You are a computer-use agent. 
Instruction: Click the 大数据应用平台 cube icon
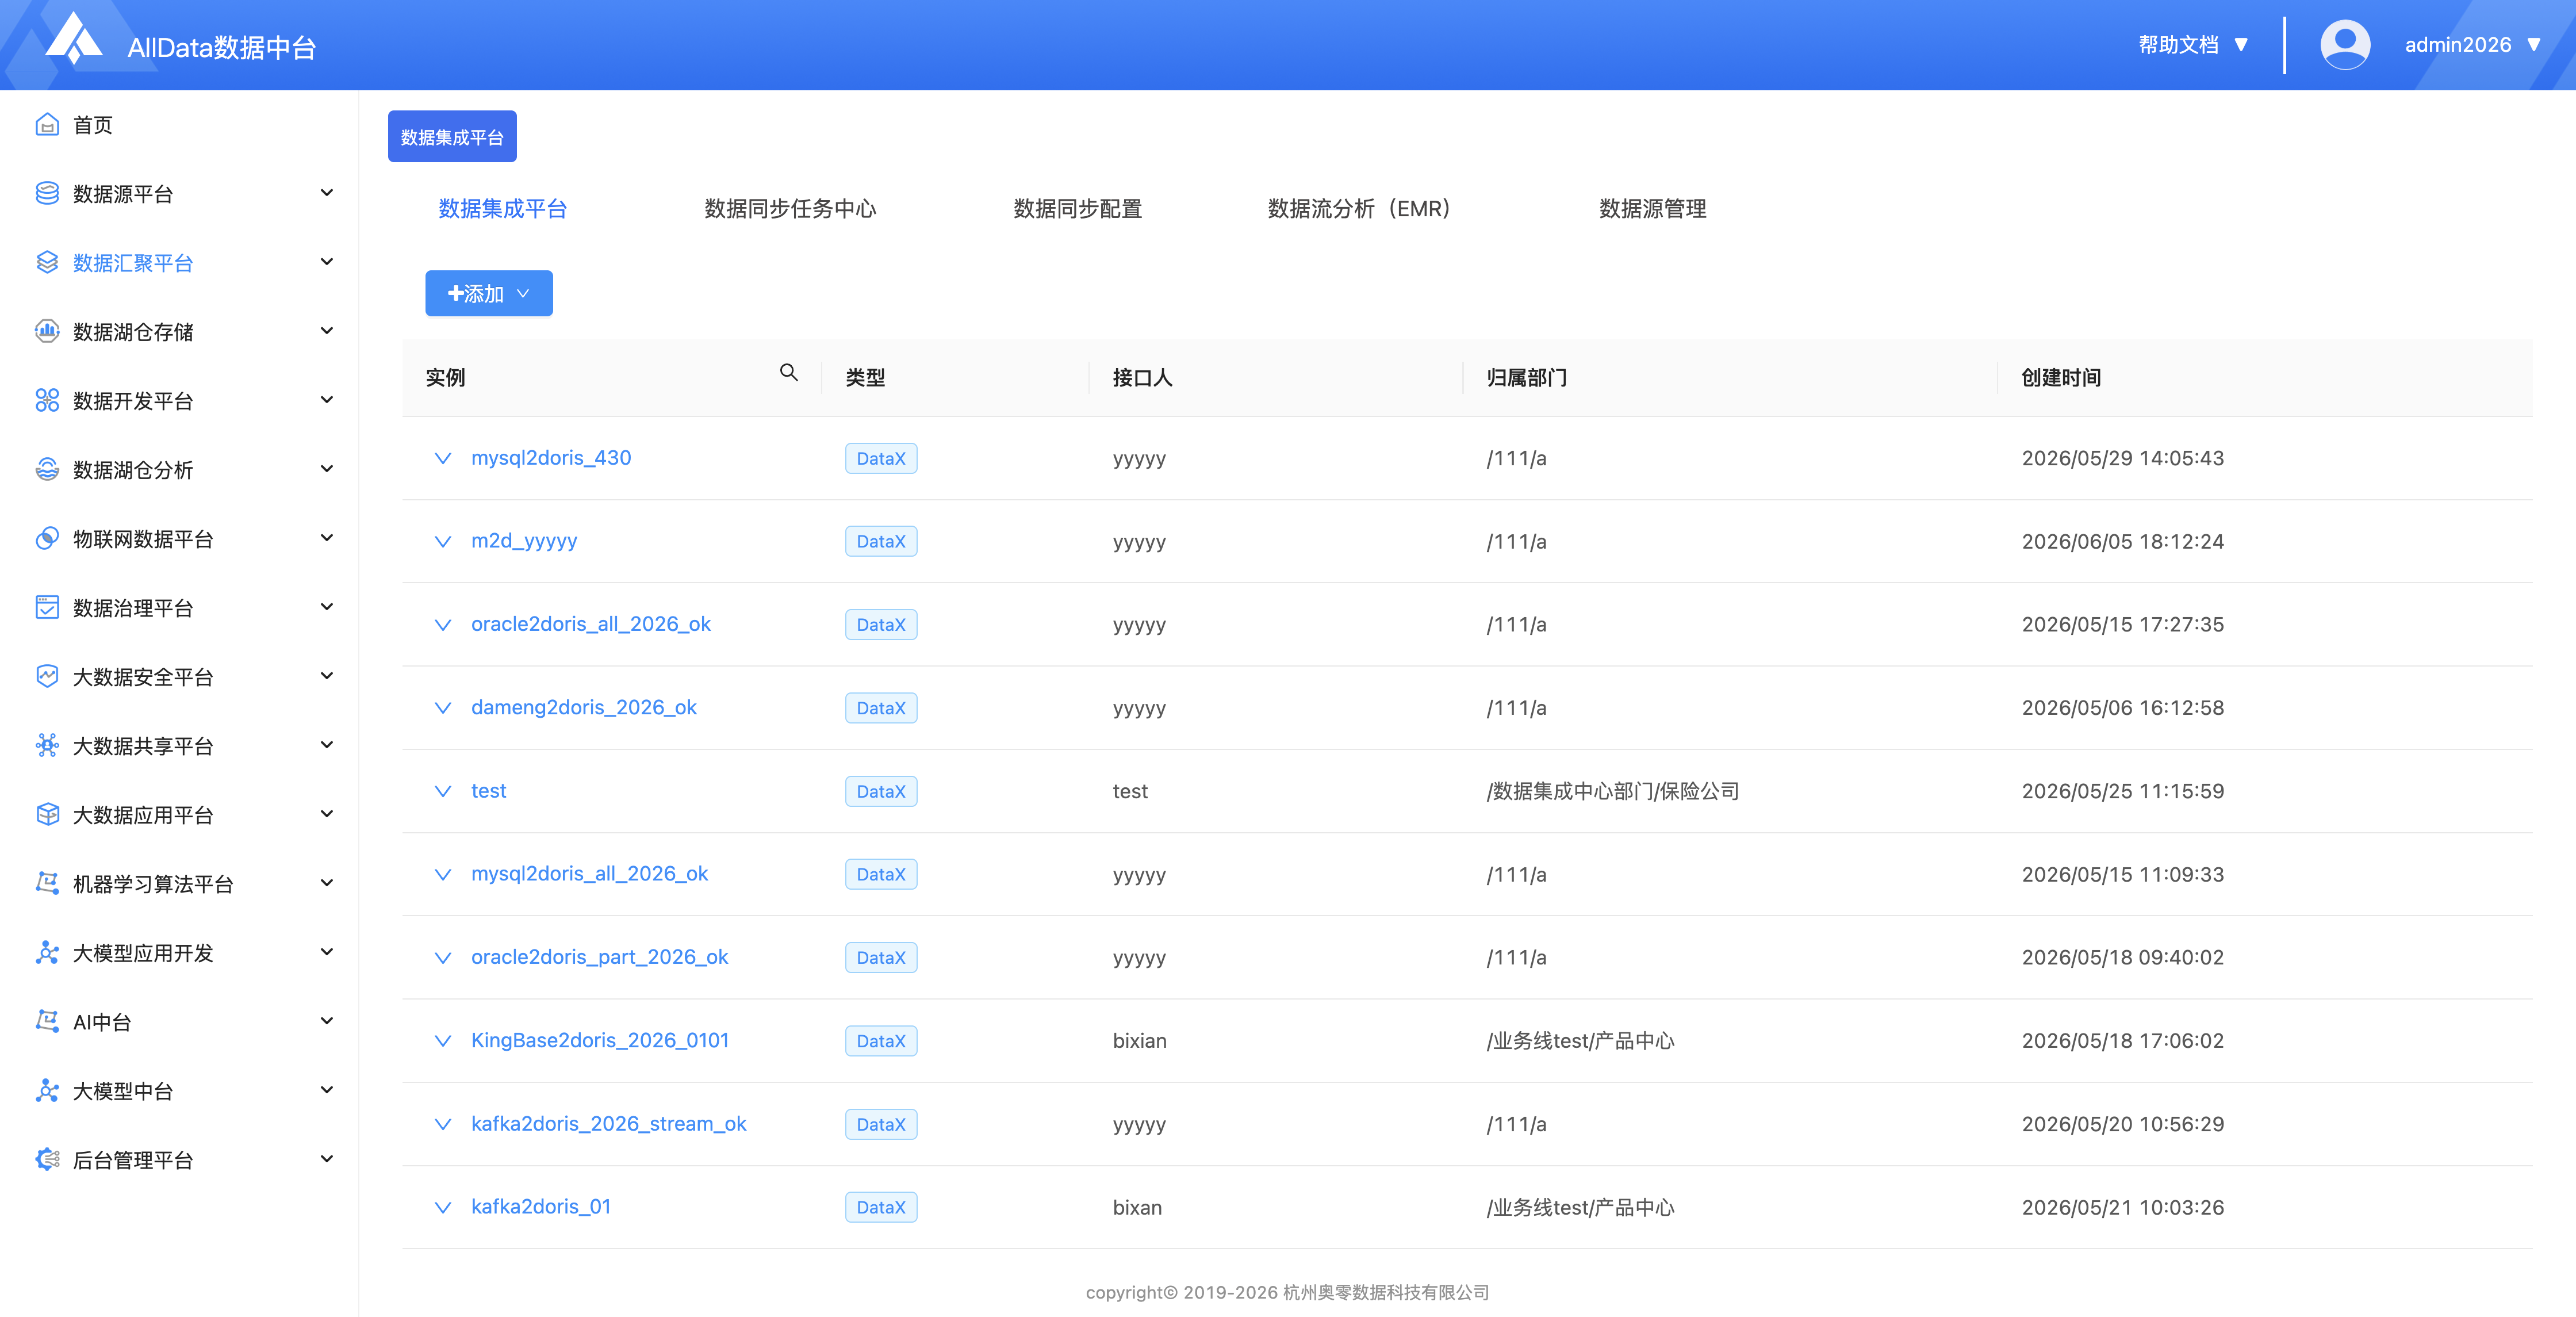[47, 814]
